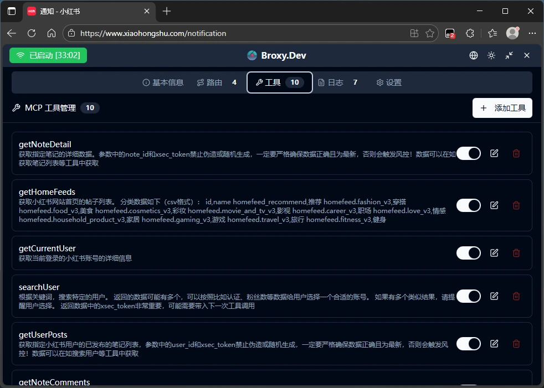Open the browser Extensions puzzle icon

click(470, 33)
